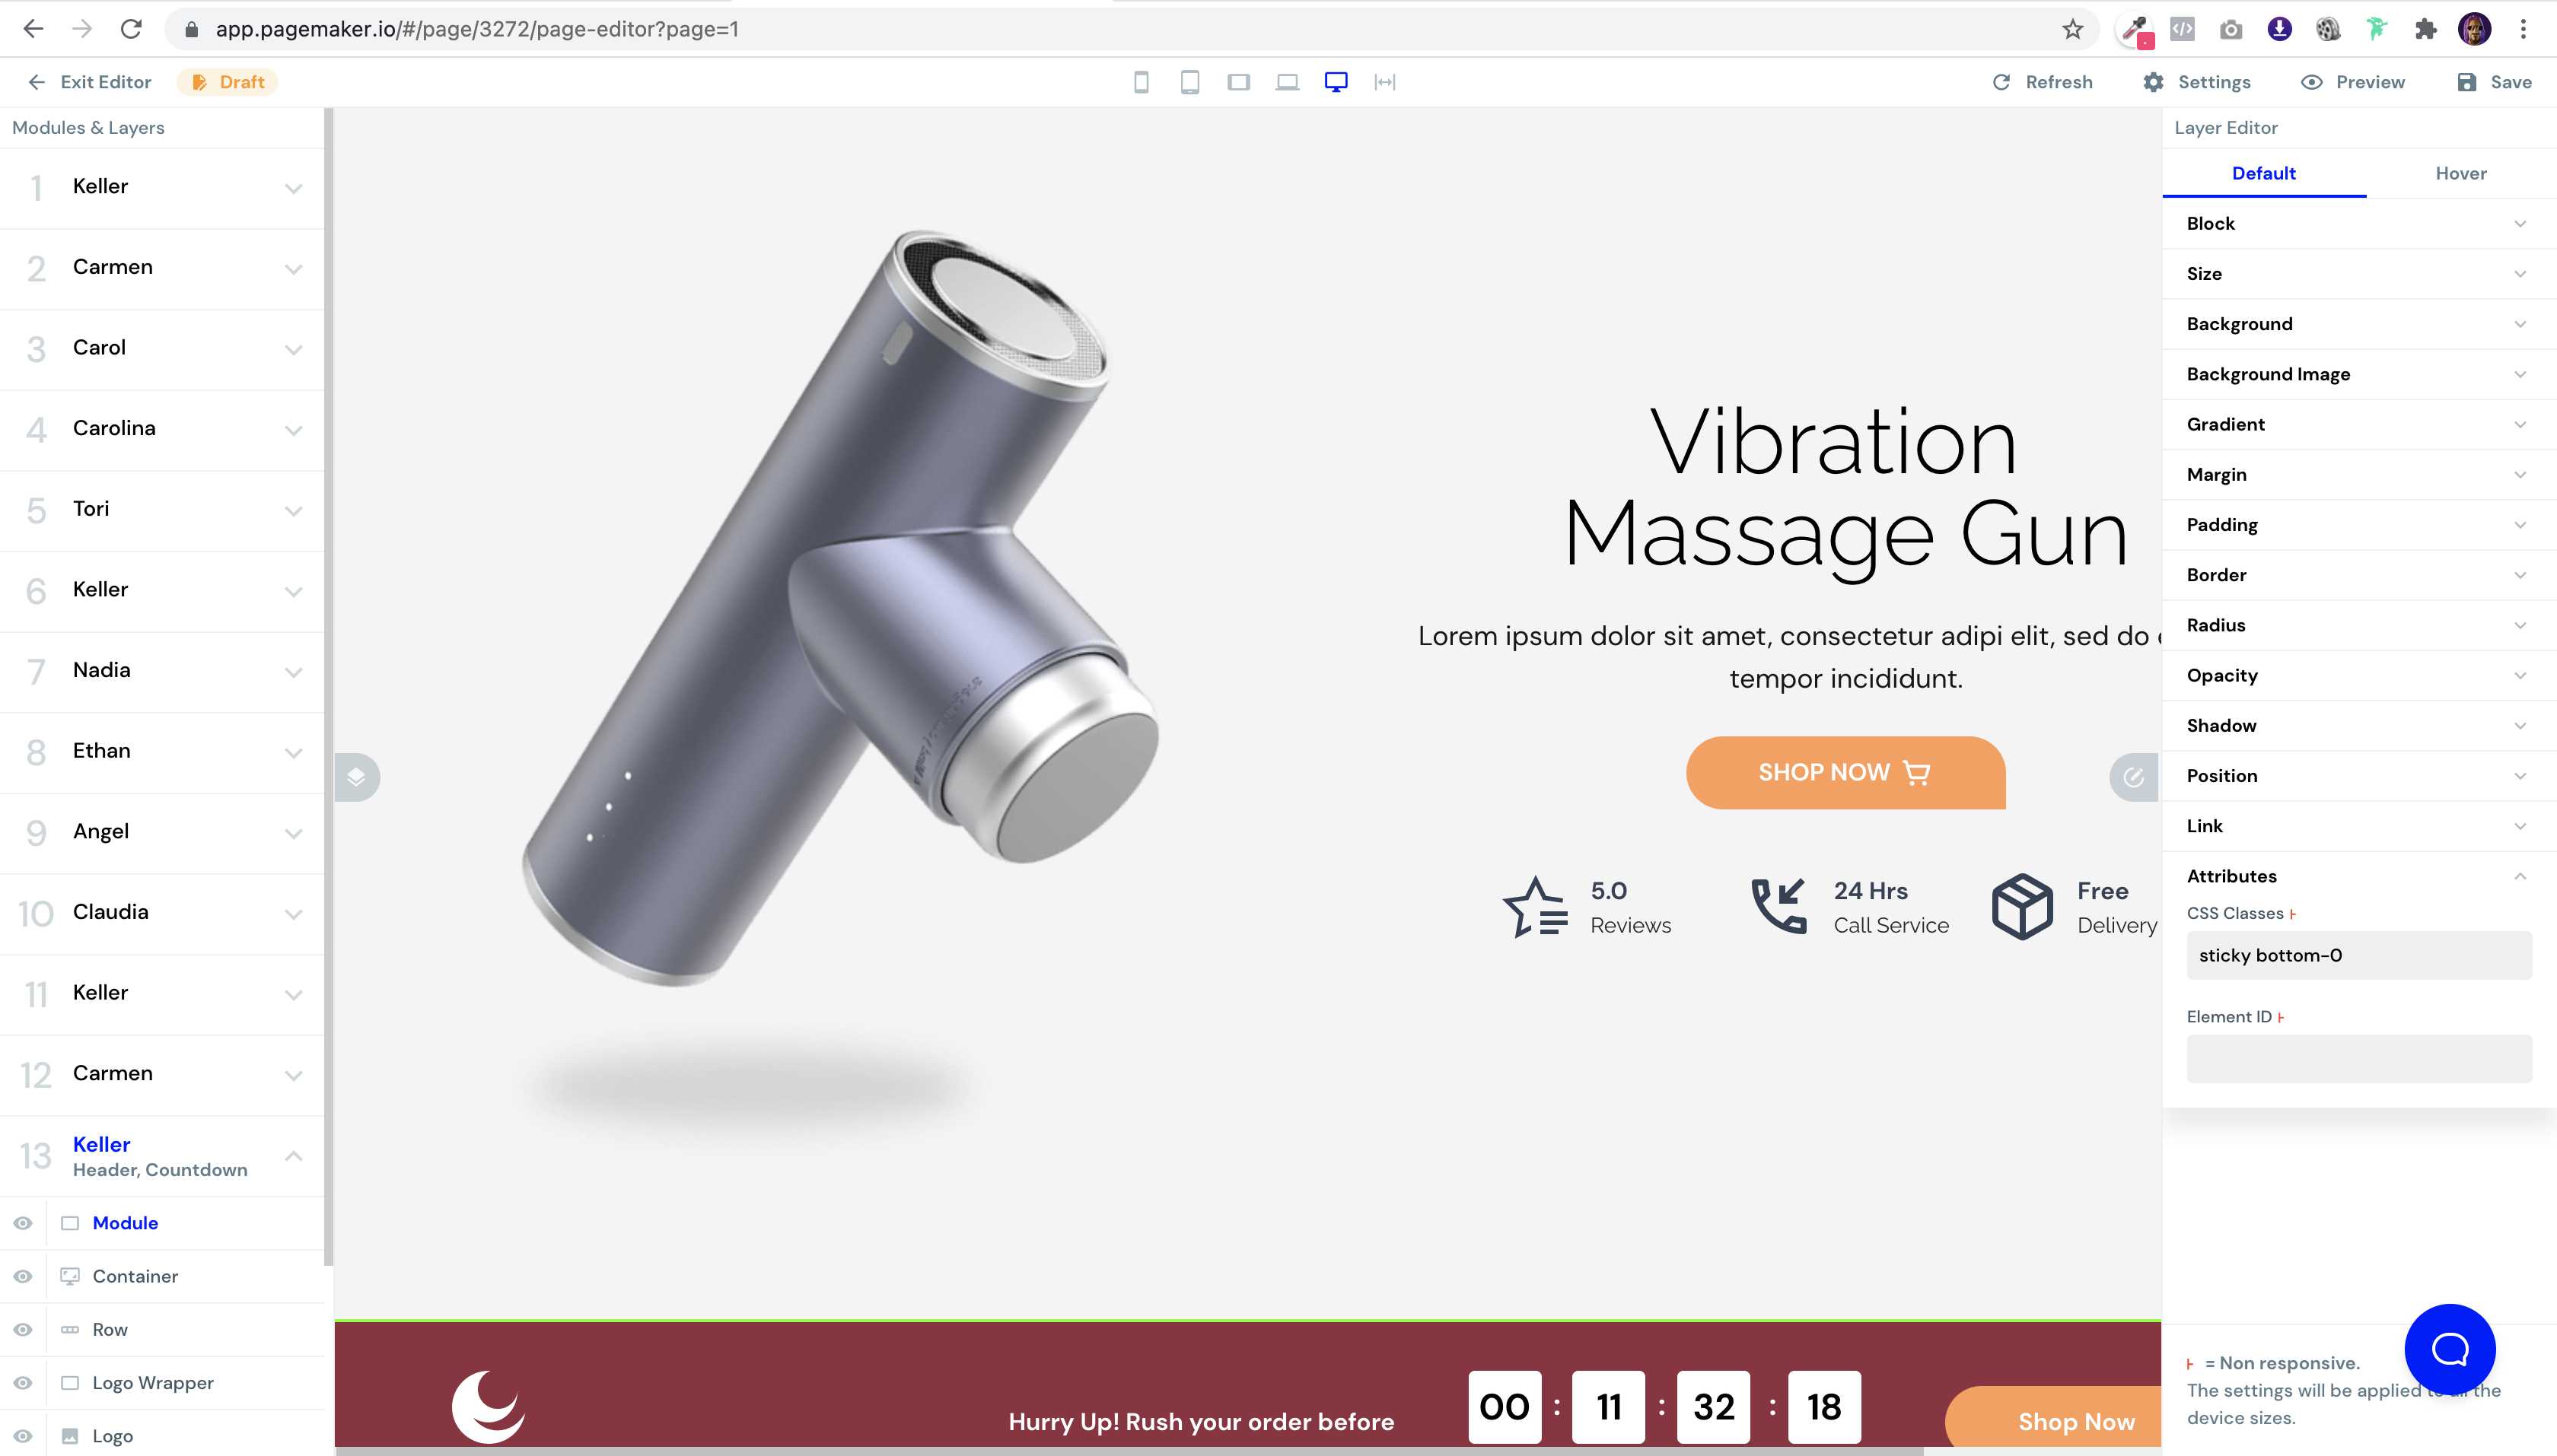Open the chat support bubble
Viewport: 2557px width, 1456px height.
(x=2450, y=1349)
